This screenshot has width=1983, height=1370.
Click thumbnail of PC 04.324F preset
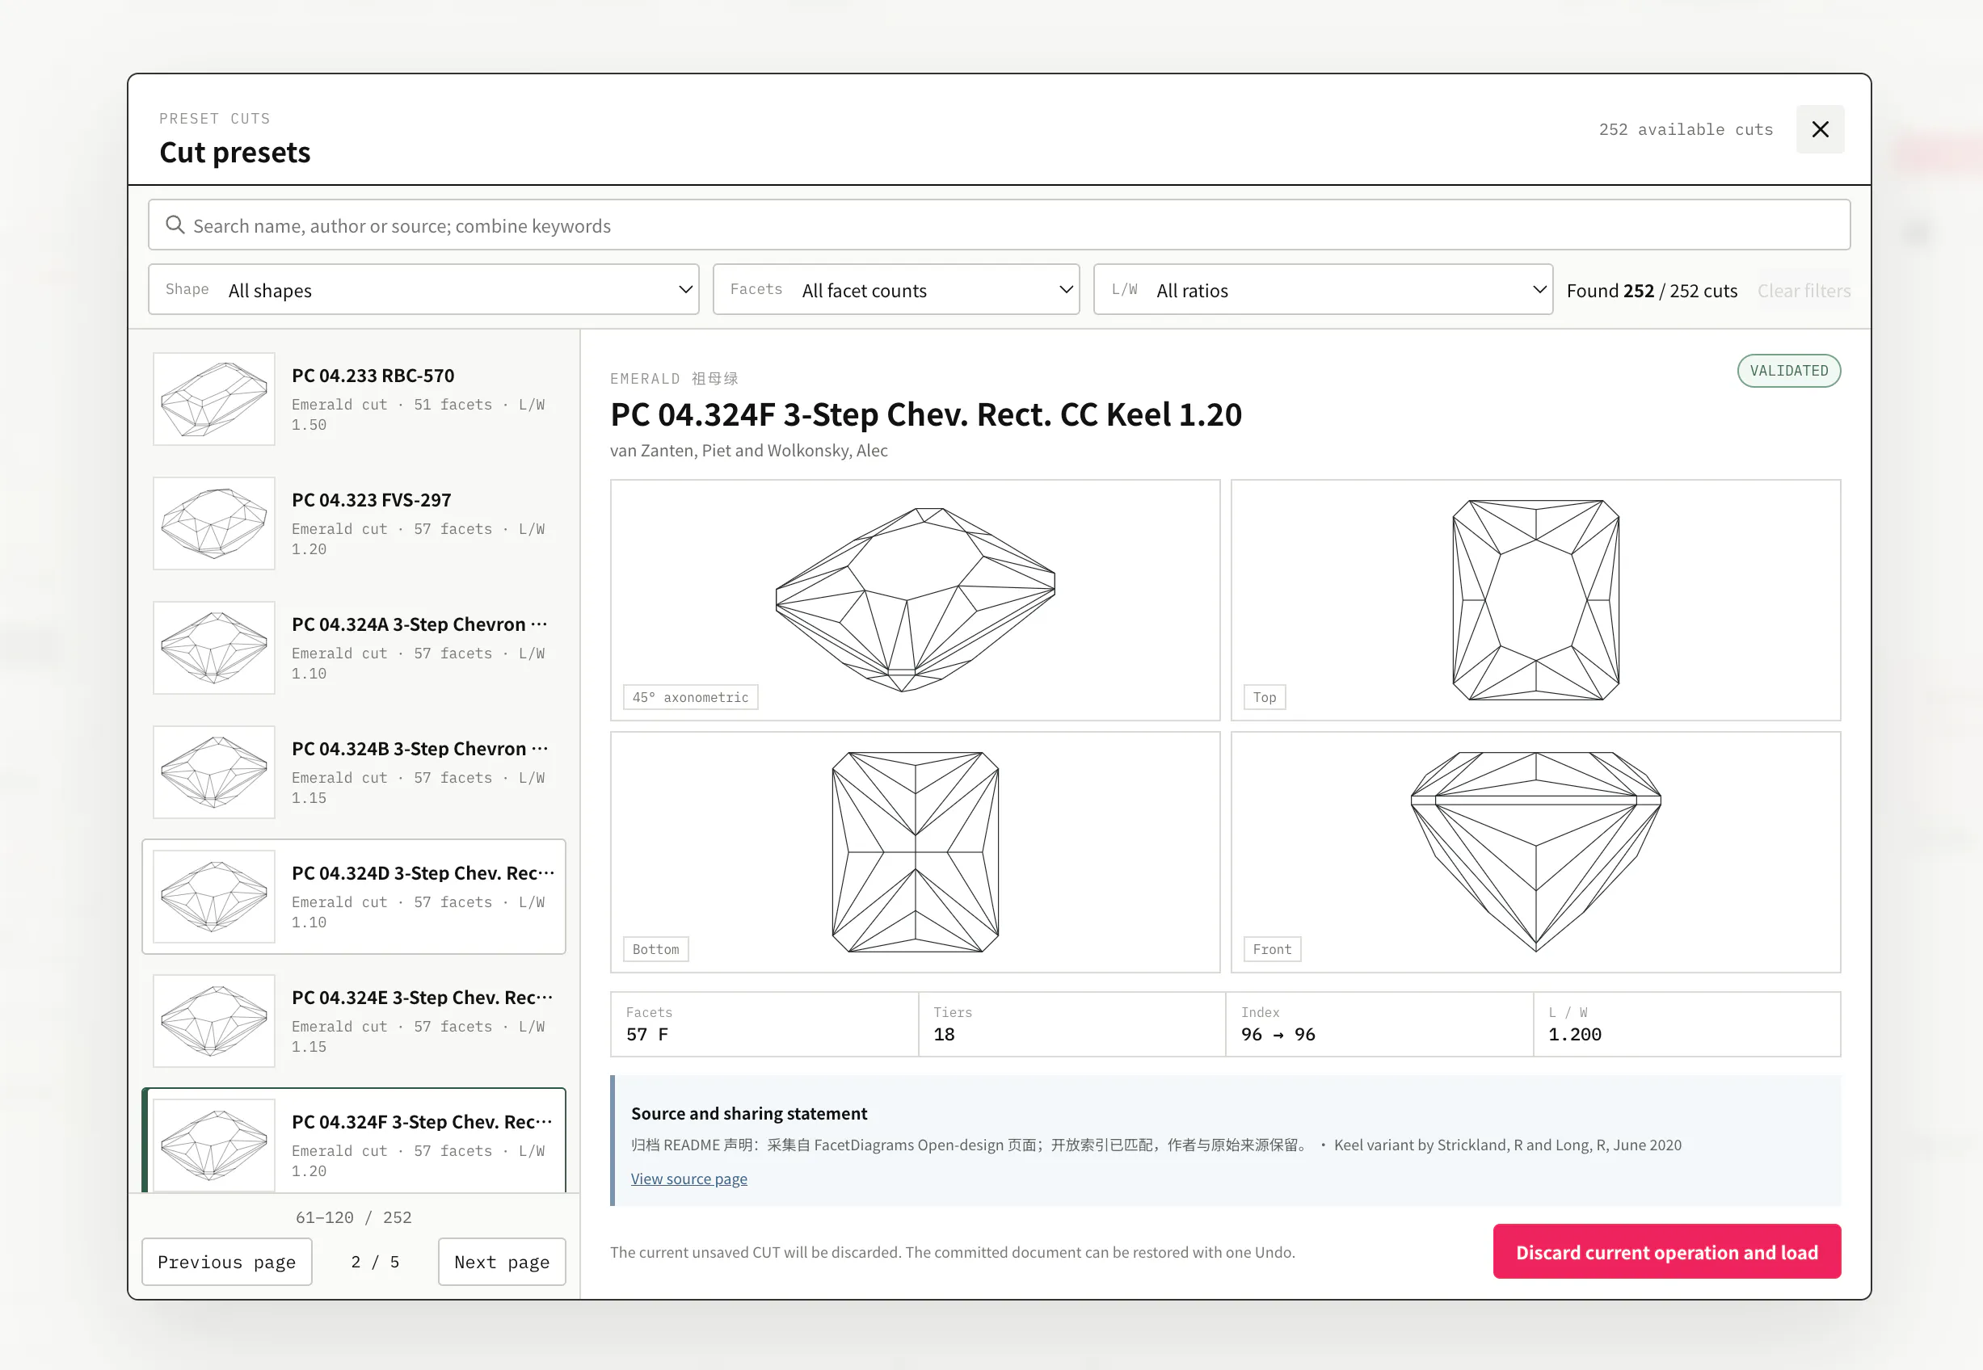(x=214, y=1146)
